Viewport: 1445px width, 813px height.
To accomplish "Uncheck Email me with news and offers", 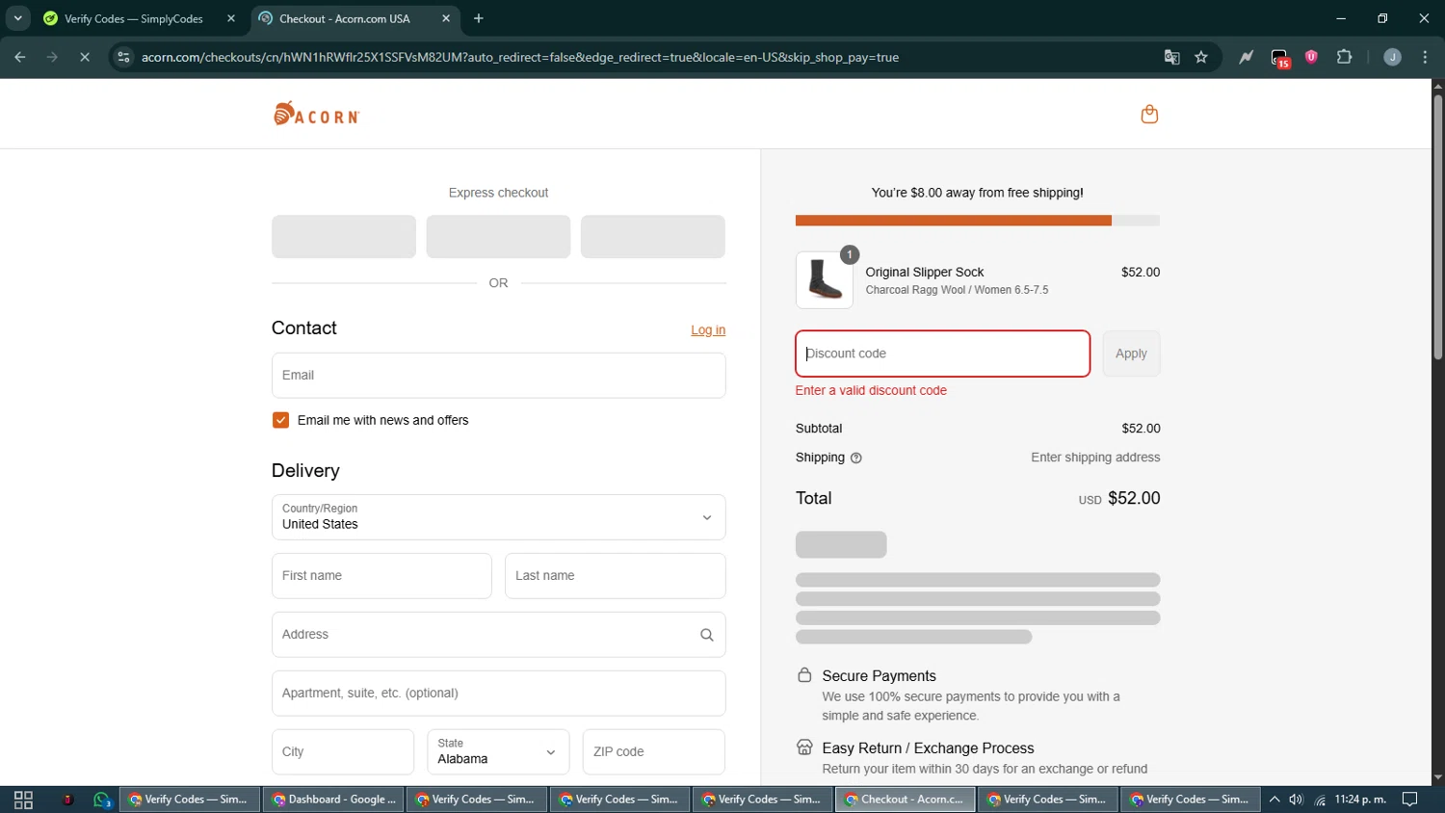I will click(280, 420).
